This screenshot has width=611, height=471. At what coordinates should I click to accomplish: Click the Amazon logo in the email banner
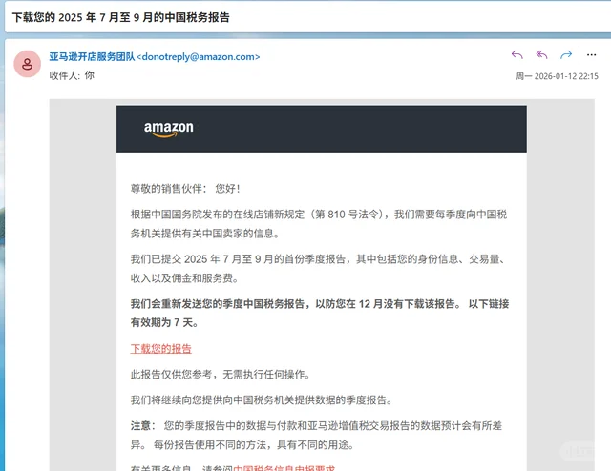[x=169, y=129]
